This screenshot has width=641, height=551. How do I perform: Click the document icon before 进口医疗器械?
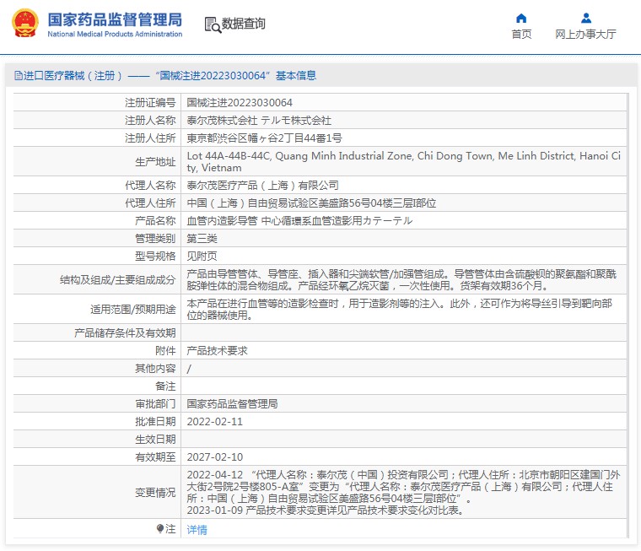point(18,76)
